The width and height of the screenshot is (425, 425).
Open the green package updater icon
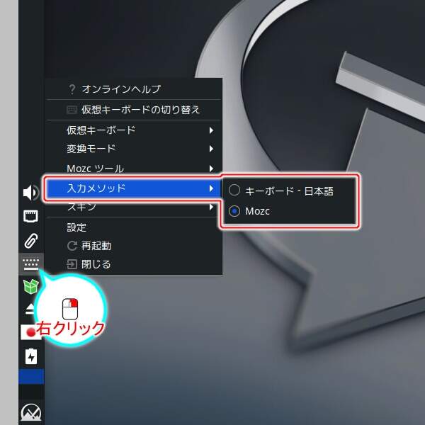point(31,286)
